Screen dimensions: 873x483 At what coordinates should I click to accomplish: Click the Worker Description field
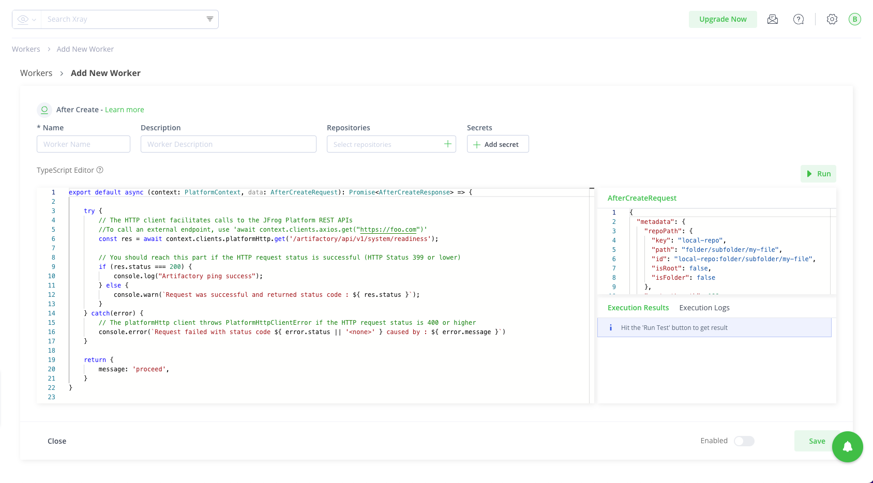tap(228, 144)
